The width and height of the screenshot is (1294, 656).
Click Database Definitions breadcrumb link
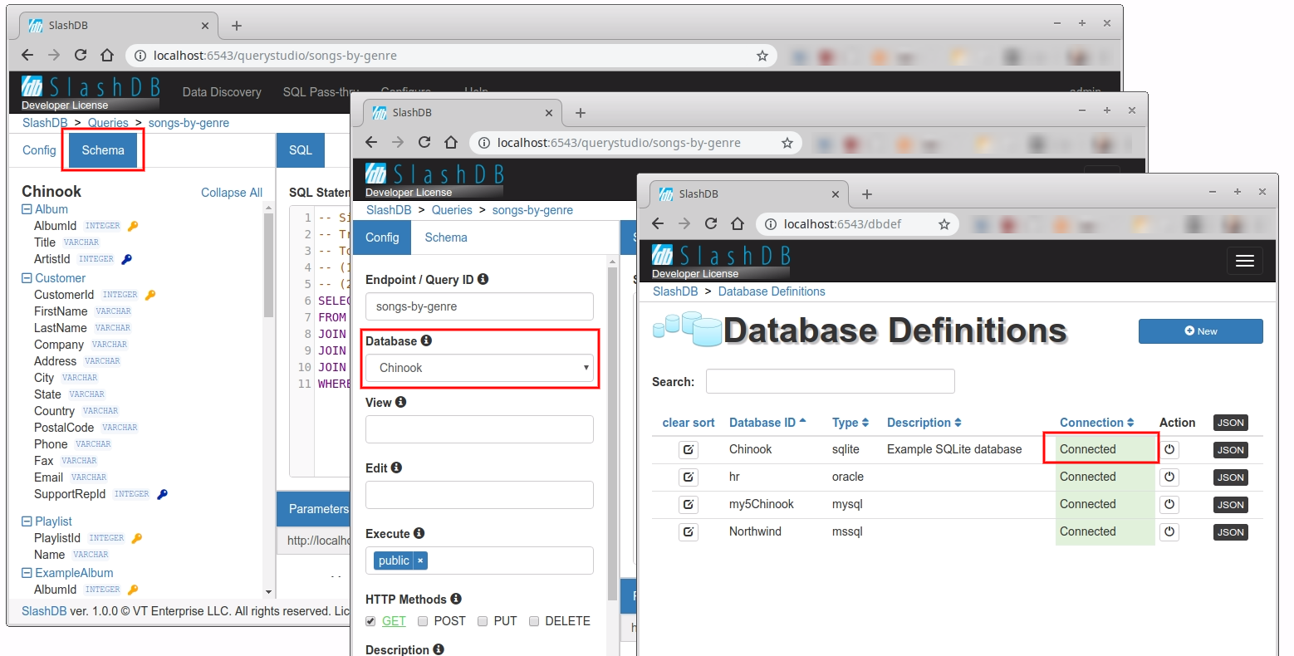(x=772, y=291)
